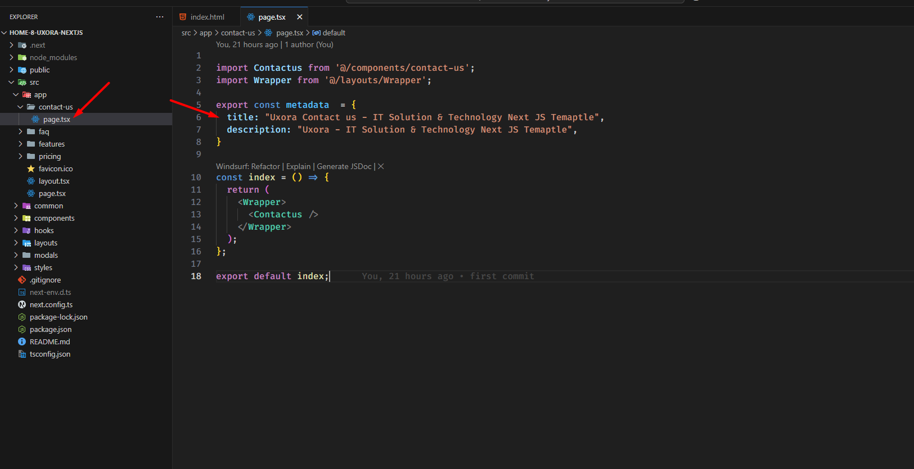Click the EXPLORER panel title
The width and height of the screenshot is (914, 469).
coord(24,17)
